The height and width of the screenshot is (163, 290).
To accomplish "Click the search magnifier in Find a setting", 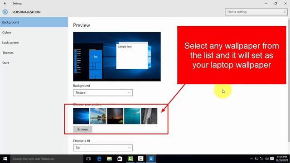I will [x=285, y=12].
